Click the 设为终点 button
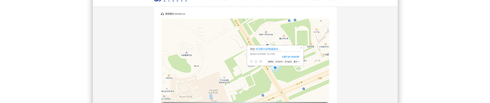This screenshot has width=490, height=103. click(279, 62)
